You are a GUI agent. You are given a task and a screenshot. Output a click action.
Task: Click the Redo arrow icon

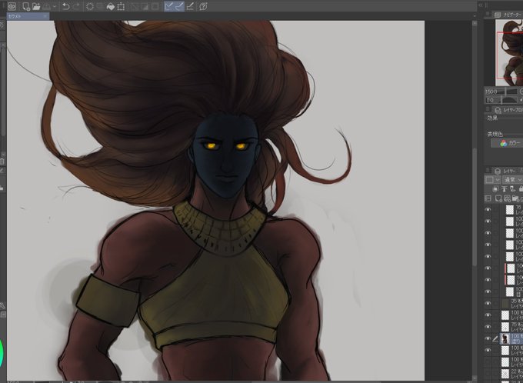(x=76, y=6)
